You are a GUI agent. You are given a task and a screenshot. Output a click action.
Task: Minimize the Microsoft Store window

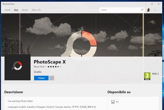point(146,4)
